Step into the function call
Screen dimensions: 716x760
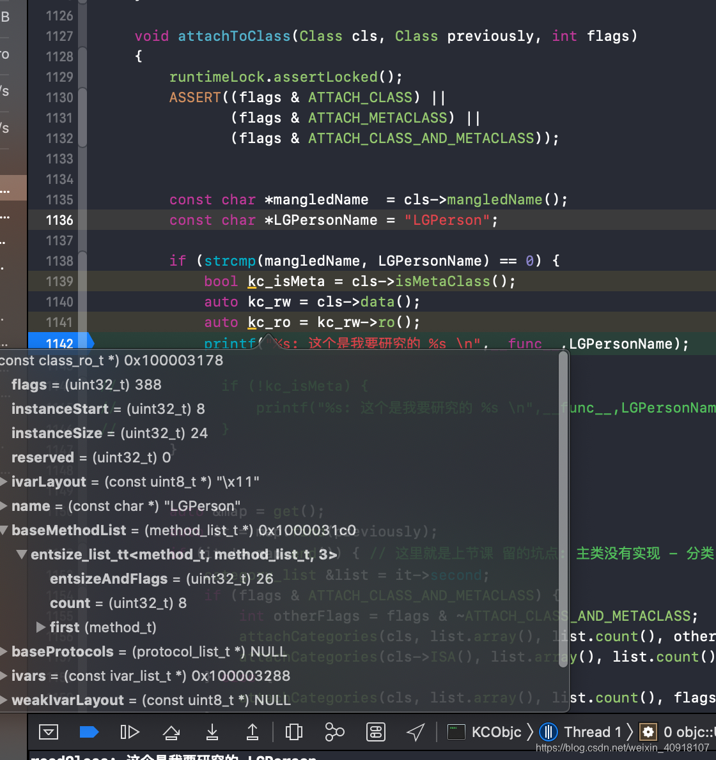(x=212, y=732)
